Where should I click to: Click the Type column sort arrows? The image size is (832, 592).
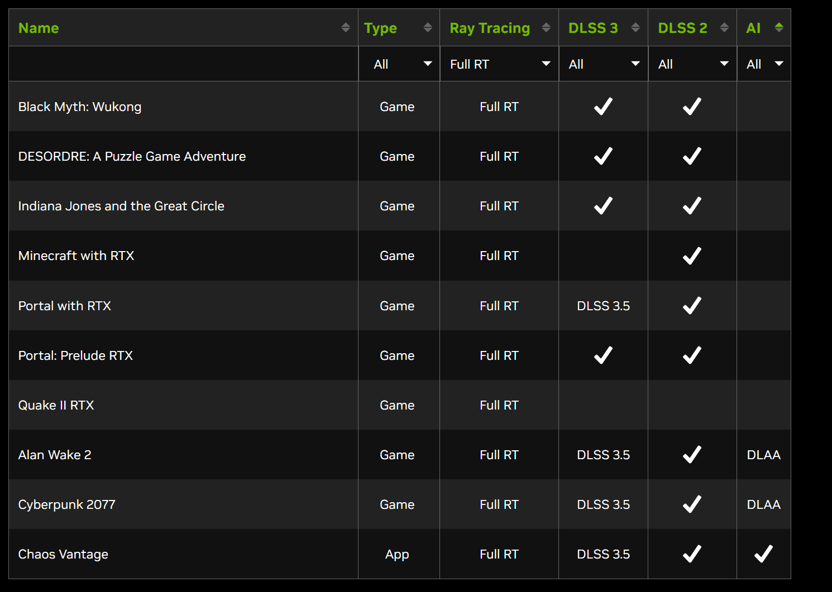pyautogui.click(x=428, y=27)
